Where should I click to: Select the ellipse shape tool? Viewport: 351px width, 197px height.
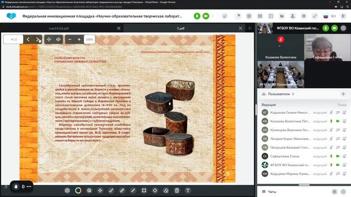click(155, 190)
